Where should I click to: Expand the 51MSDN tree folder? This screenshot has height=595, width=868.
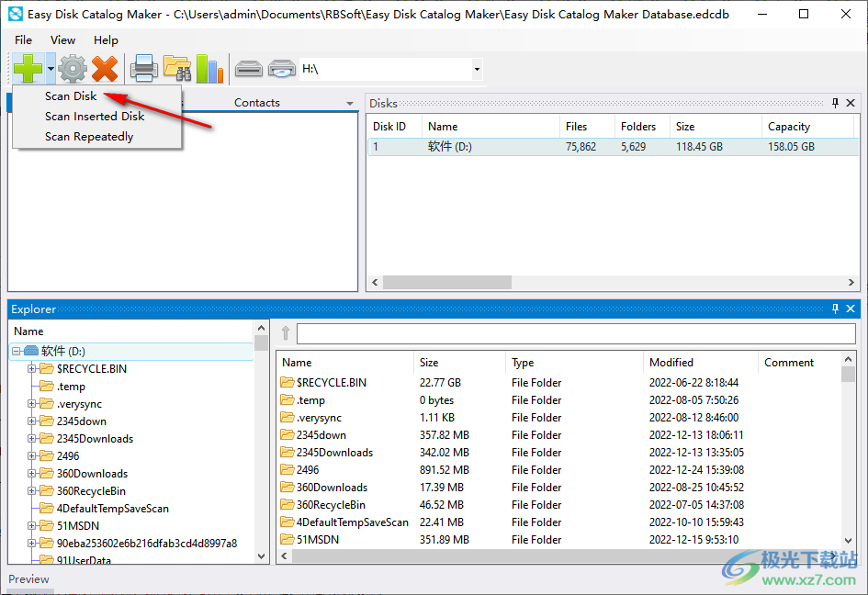31,526
